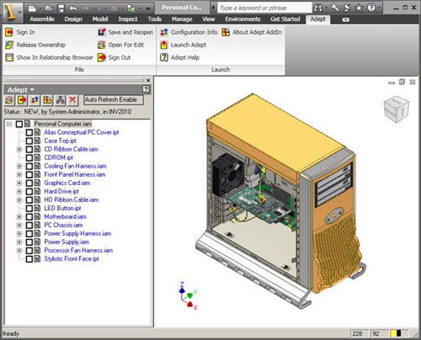Check the Case Top.ipt checkbox

point(29,141)
